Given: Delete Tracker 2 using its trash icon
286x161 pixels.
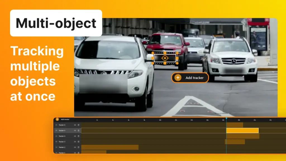Looking at the screenshot, I should tap(78, 147).
